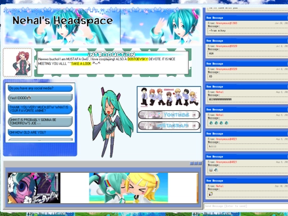
Task: Click sender Anonymous#9329 on the XD message
Action: pos(227,69)
